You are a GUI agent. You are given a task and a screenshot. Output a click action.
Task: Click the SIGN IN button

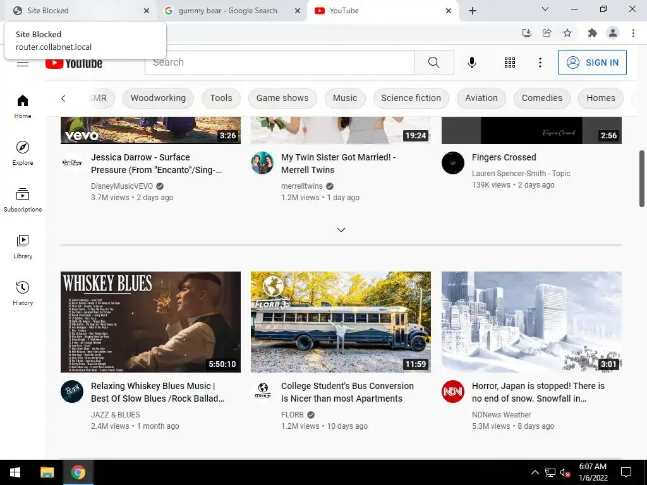click(592, 63)
